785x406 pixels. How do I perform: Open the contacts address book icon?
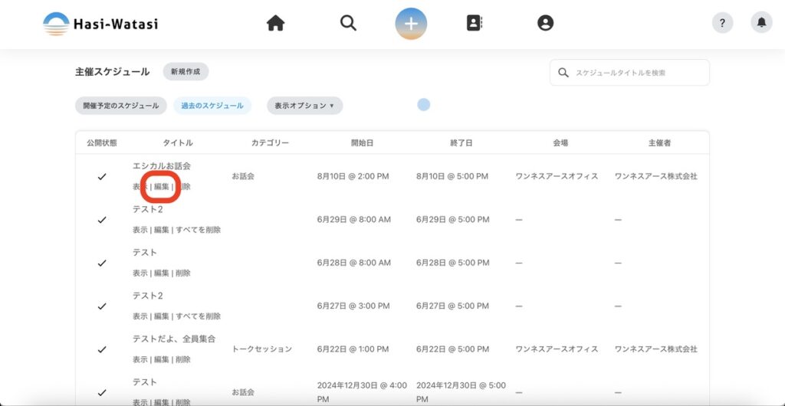[475, 24]
